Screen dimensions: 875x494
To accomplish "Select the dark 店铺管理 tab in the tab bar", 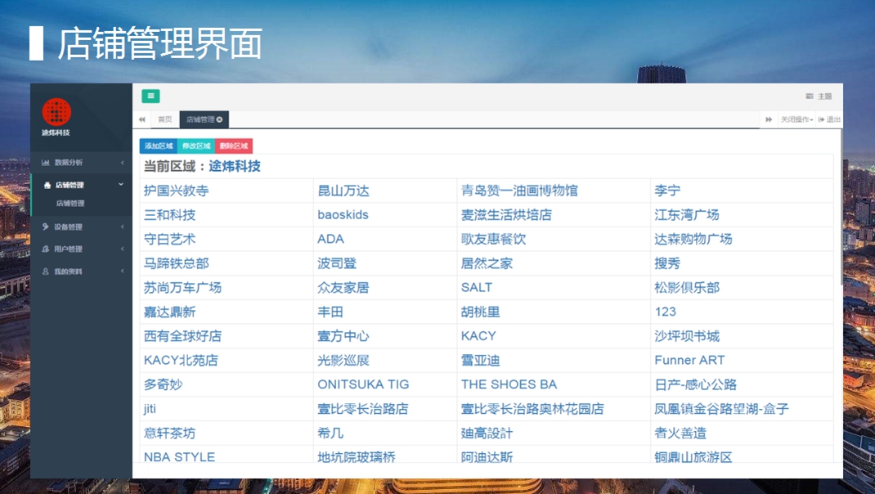I will [204, 119].
